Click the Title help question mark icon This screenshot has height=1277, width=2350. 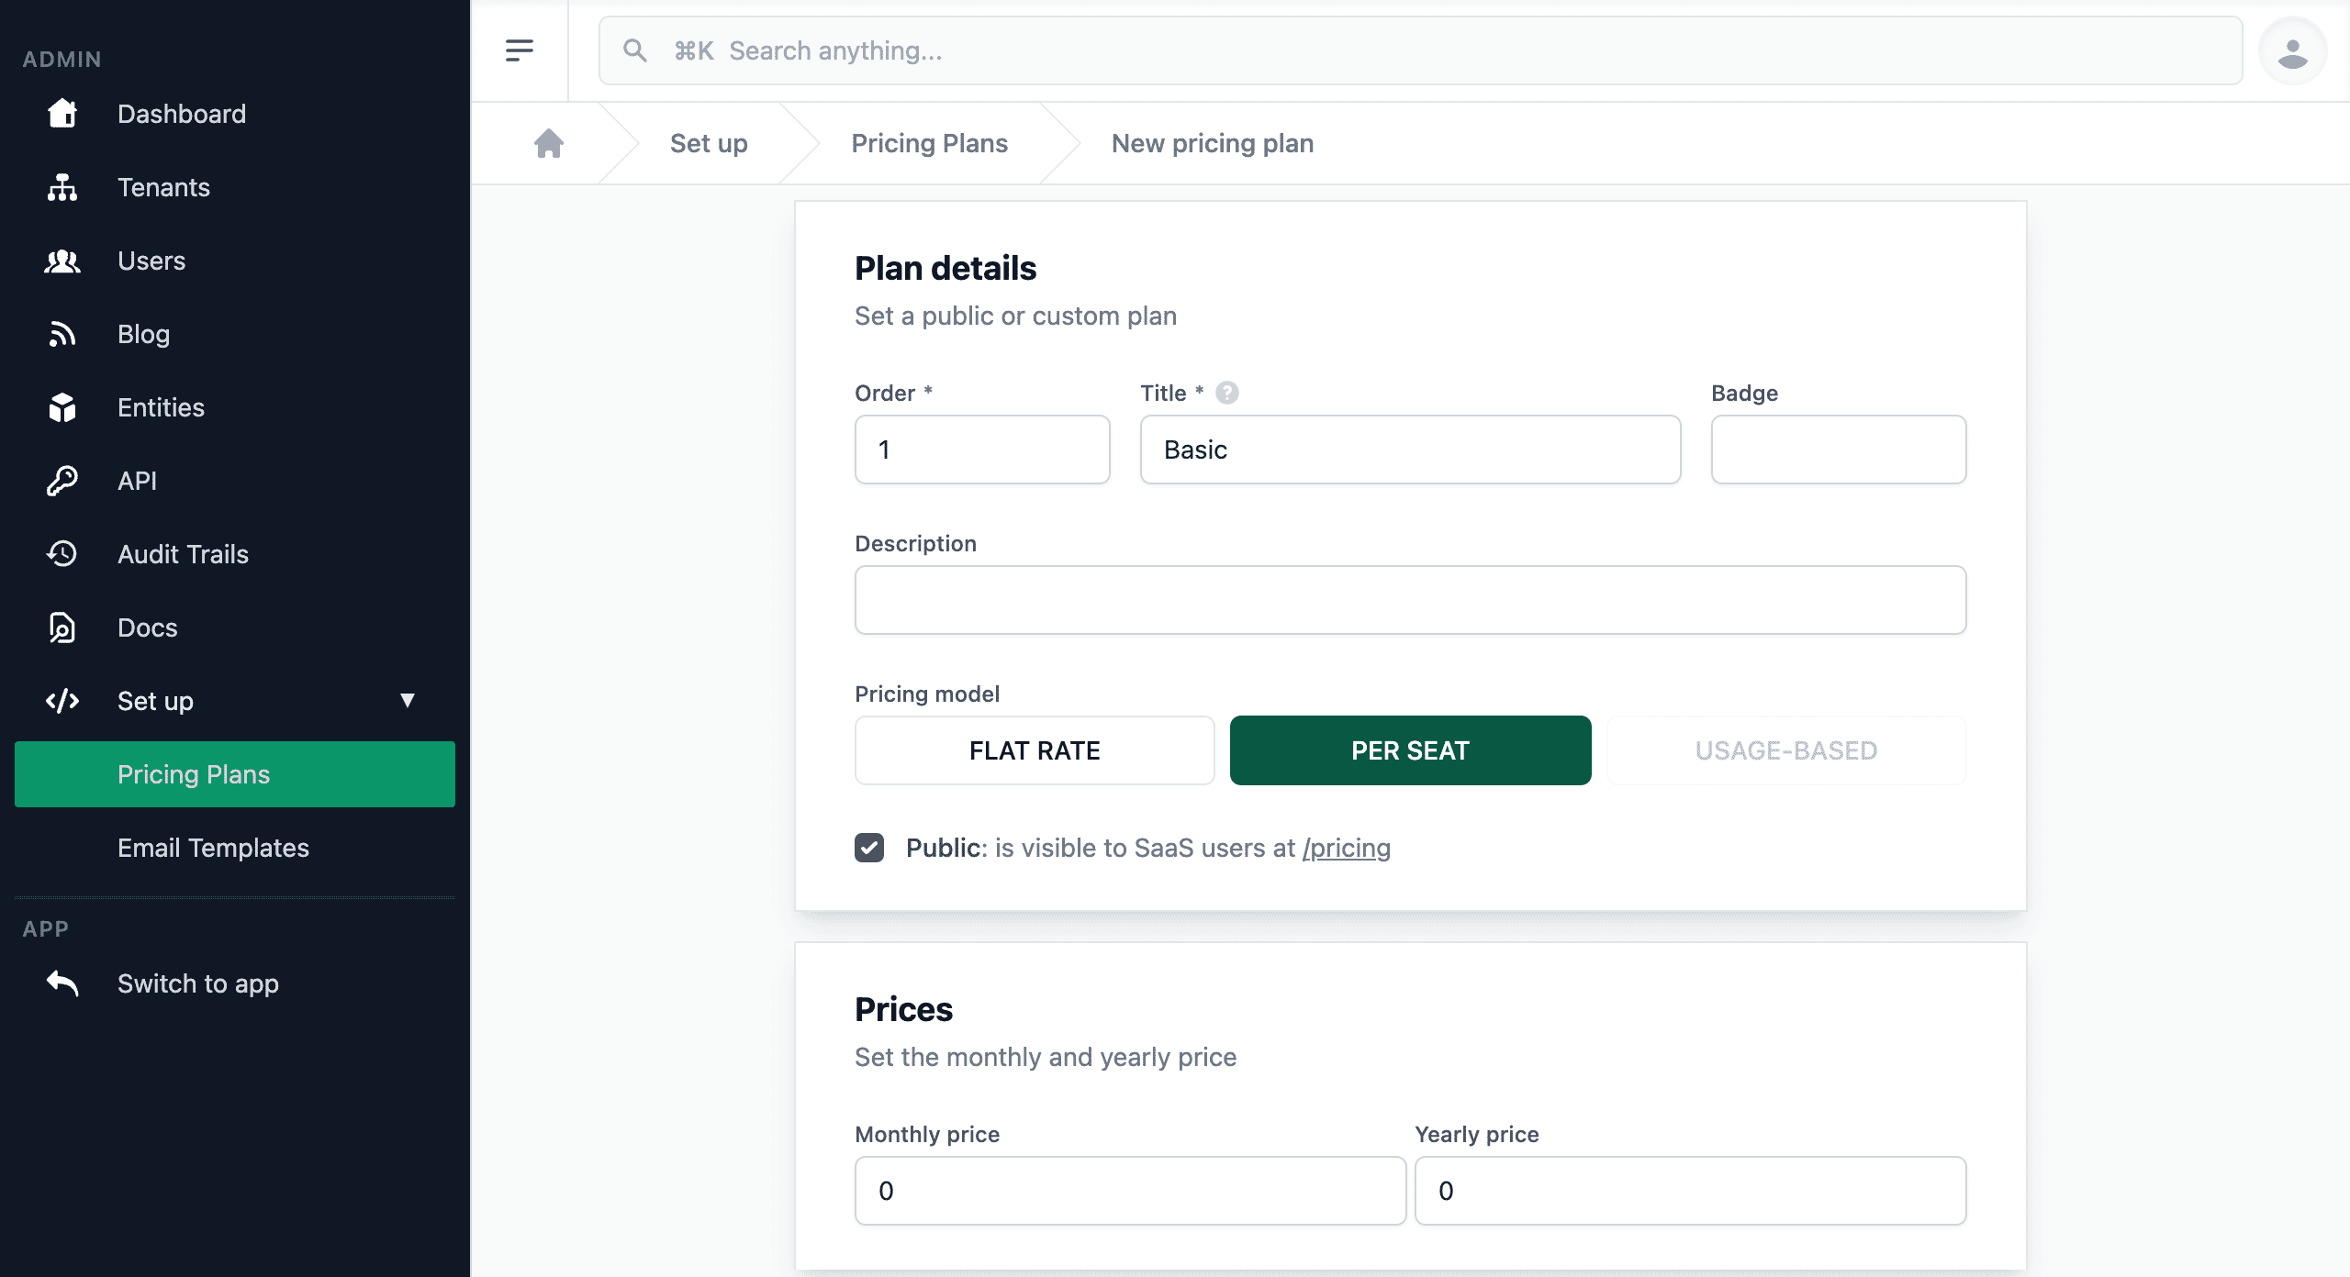click(1227, 393)
